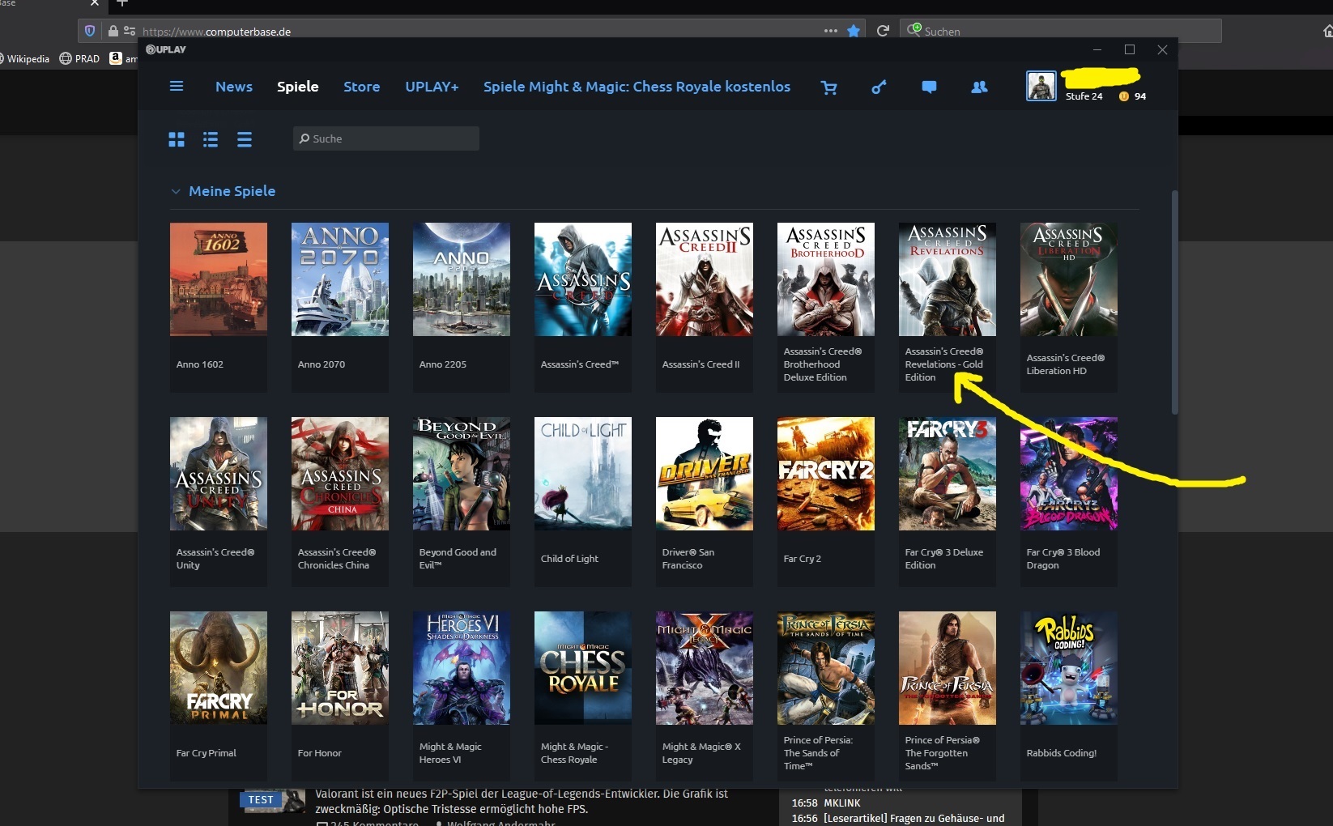Open Valorant article in browser page

coord(521,801)
